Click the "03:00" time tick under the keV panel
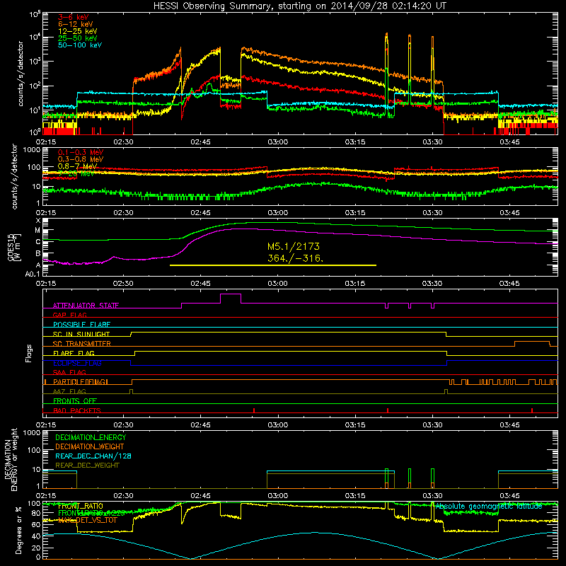The image size is (566, 566). point(278,142)
